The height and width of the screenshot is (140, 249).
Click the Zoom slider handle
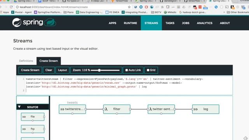pyautogui.click(x=99, y=70)
